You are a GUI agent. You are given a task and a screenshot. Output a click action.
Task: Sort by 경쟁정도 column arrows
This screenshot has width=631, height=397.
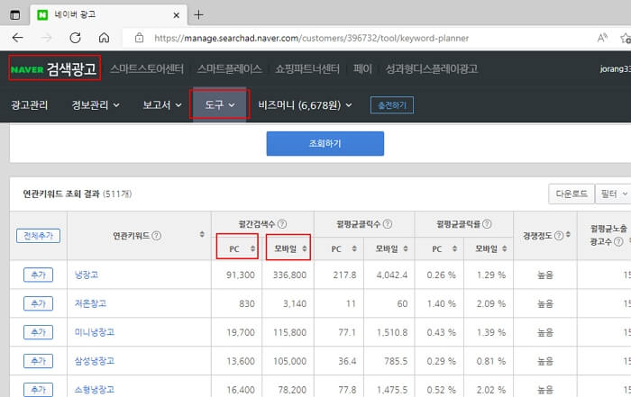pos(568,234)
